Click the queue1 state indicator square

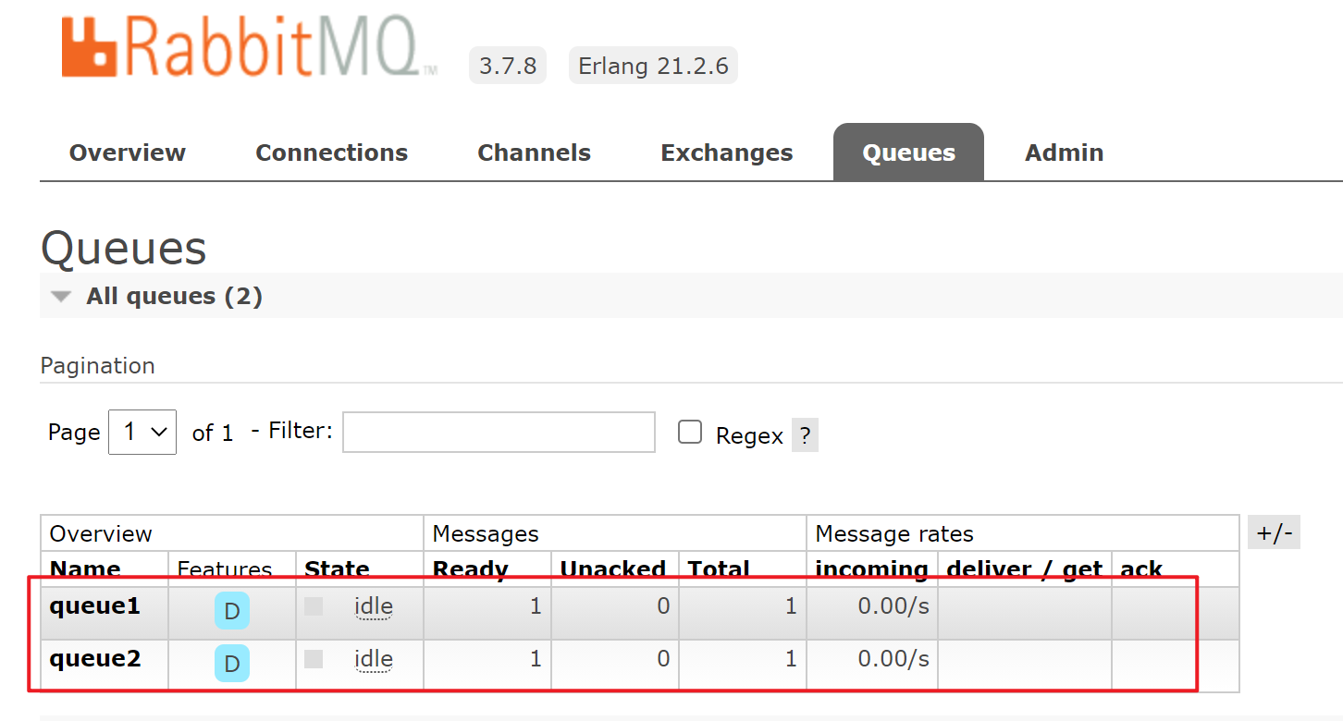point(314,606)
